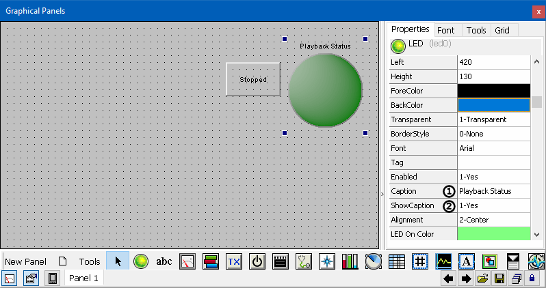Click the ShowCaption value 1-Yes
Viewport: 546px width, 288px height.
[x=493, y=205]
